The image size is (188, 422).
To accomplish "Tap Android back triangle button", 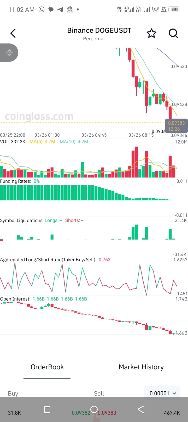I will click(x=141, y=409).
